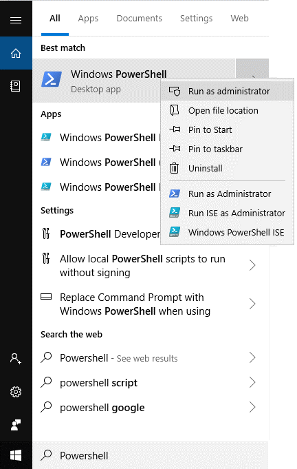Click the search box containing 'Powershell'
The width and height of the screenshot is (297, 469).
[151, 455]
